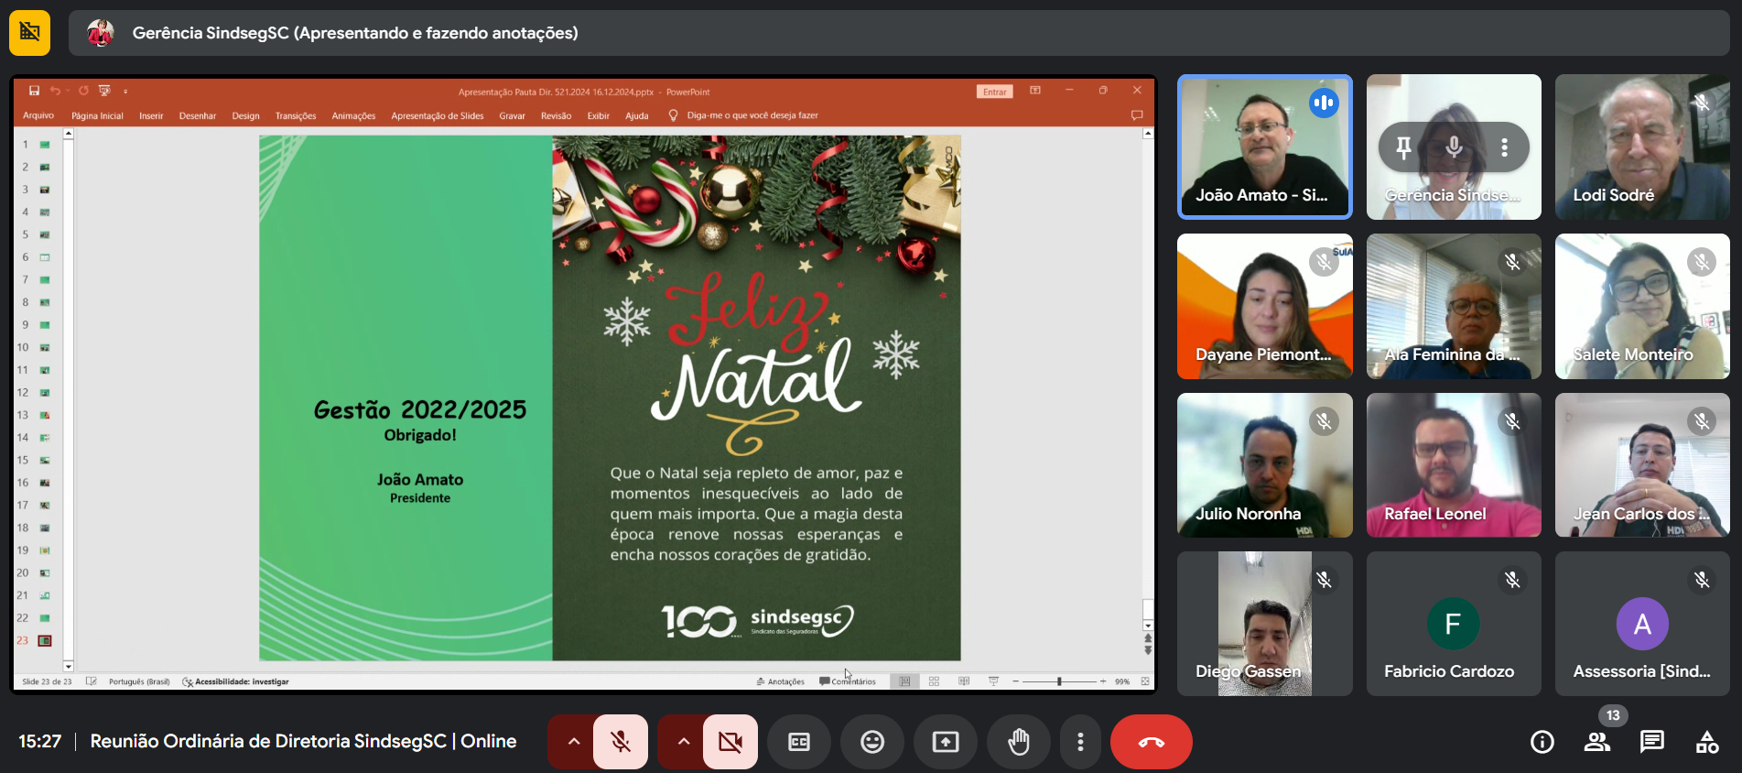Raise hand in the meeting
The image size is (1742, 773).
tap(1018, 742)
